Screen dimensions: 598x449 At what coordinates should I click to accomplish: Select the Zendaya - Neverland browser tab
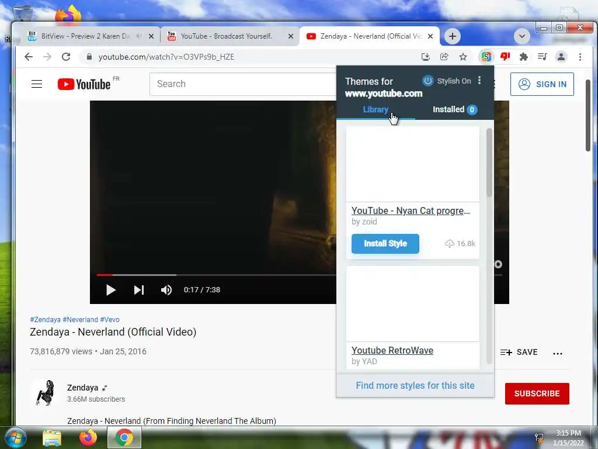pos(370,36)
